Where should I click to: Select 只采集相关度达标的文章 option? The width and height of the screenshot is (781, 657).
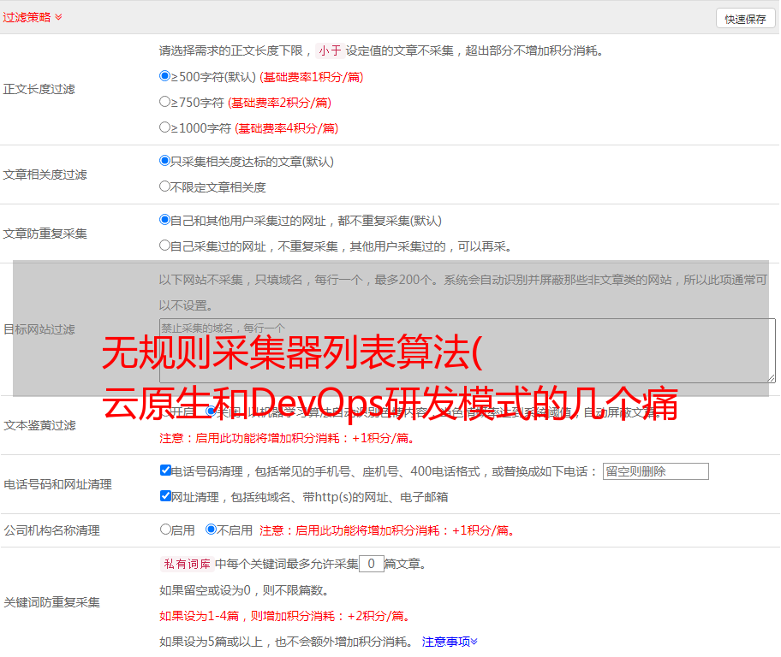[x=165, y=161]
